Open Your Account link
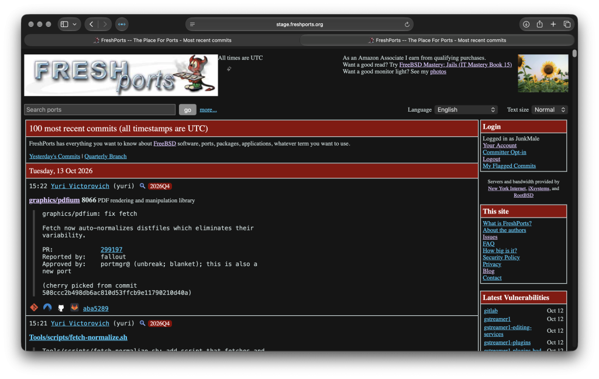 pyautogui.click(x=500, y=146)
